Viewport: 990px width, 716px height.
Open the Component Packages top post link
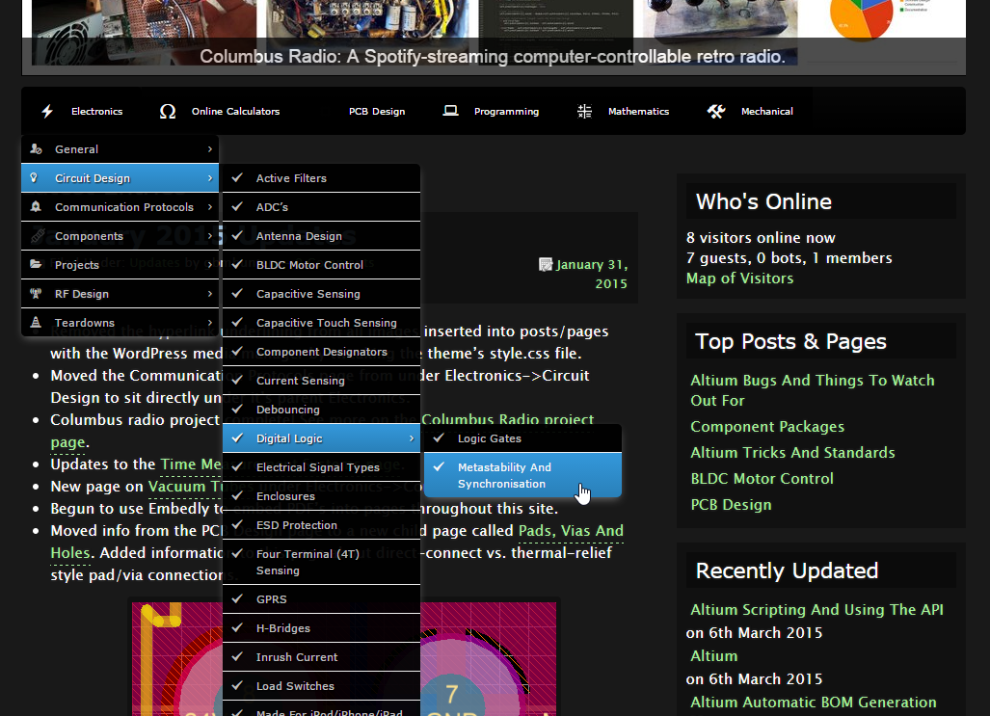coord(767,427)
